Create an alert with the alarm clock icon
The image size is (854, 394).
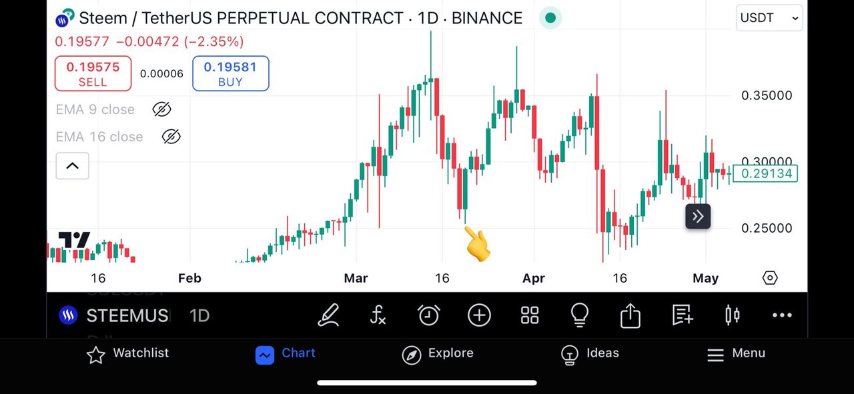(428, 315)
